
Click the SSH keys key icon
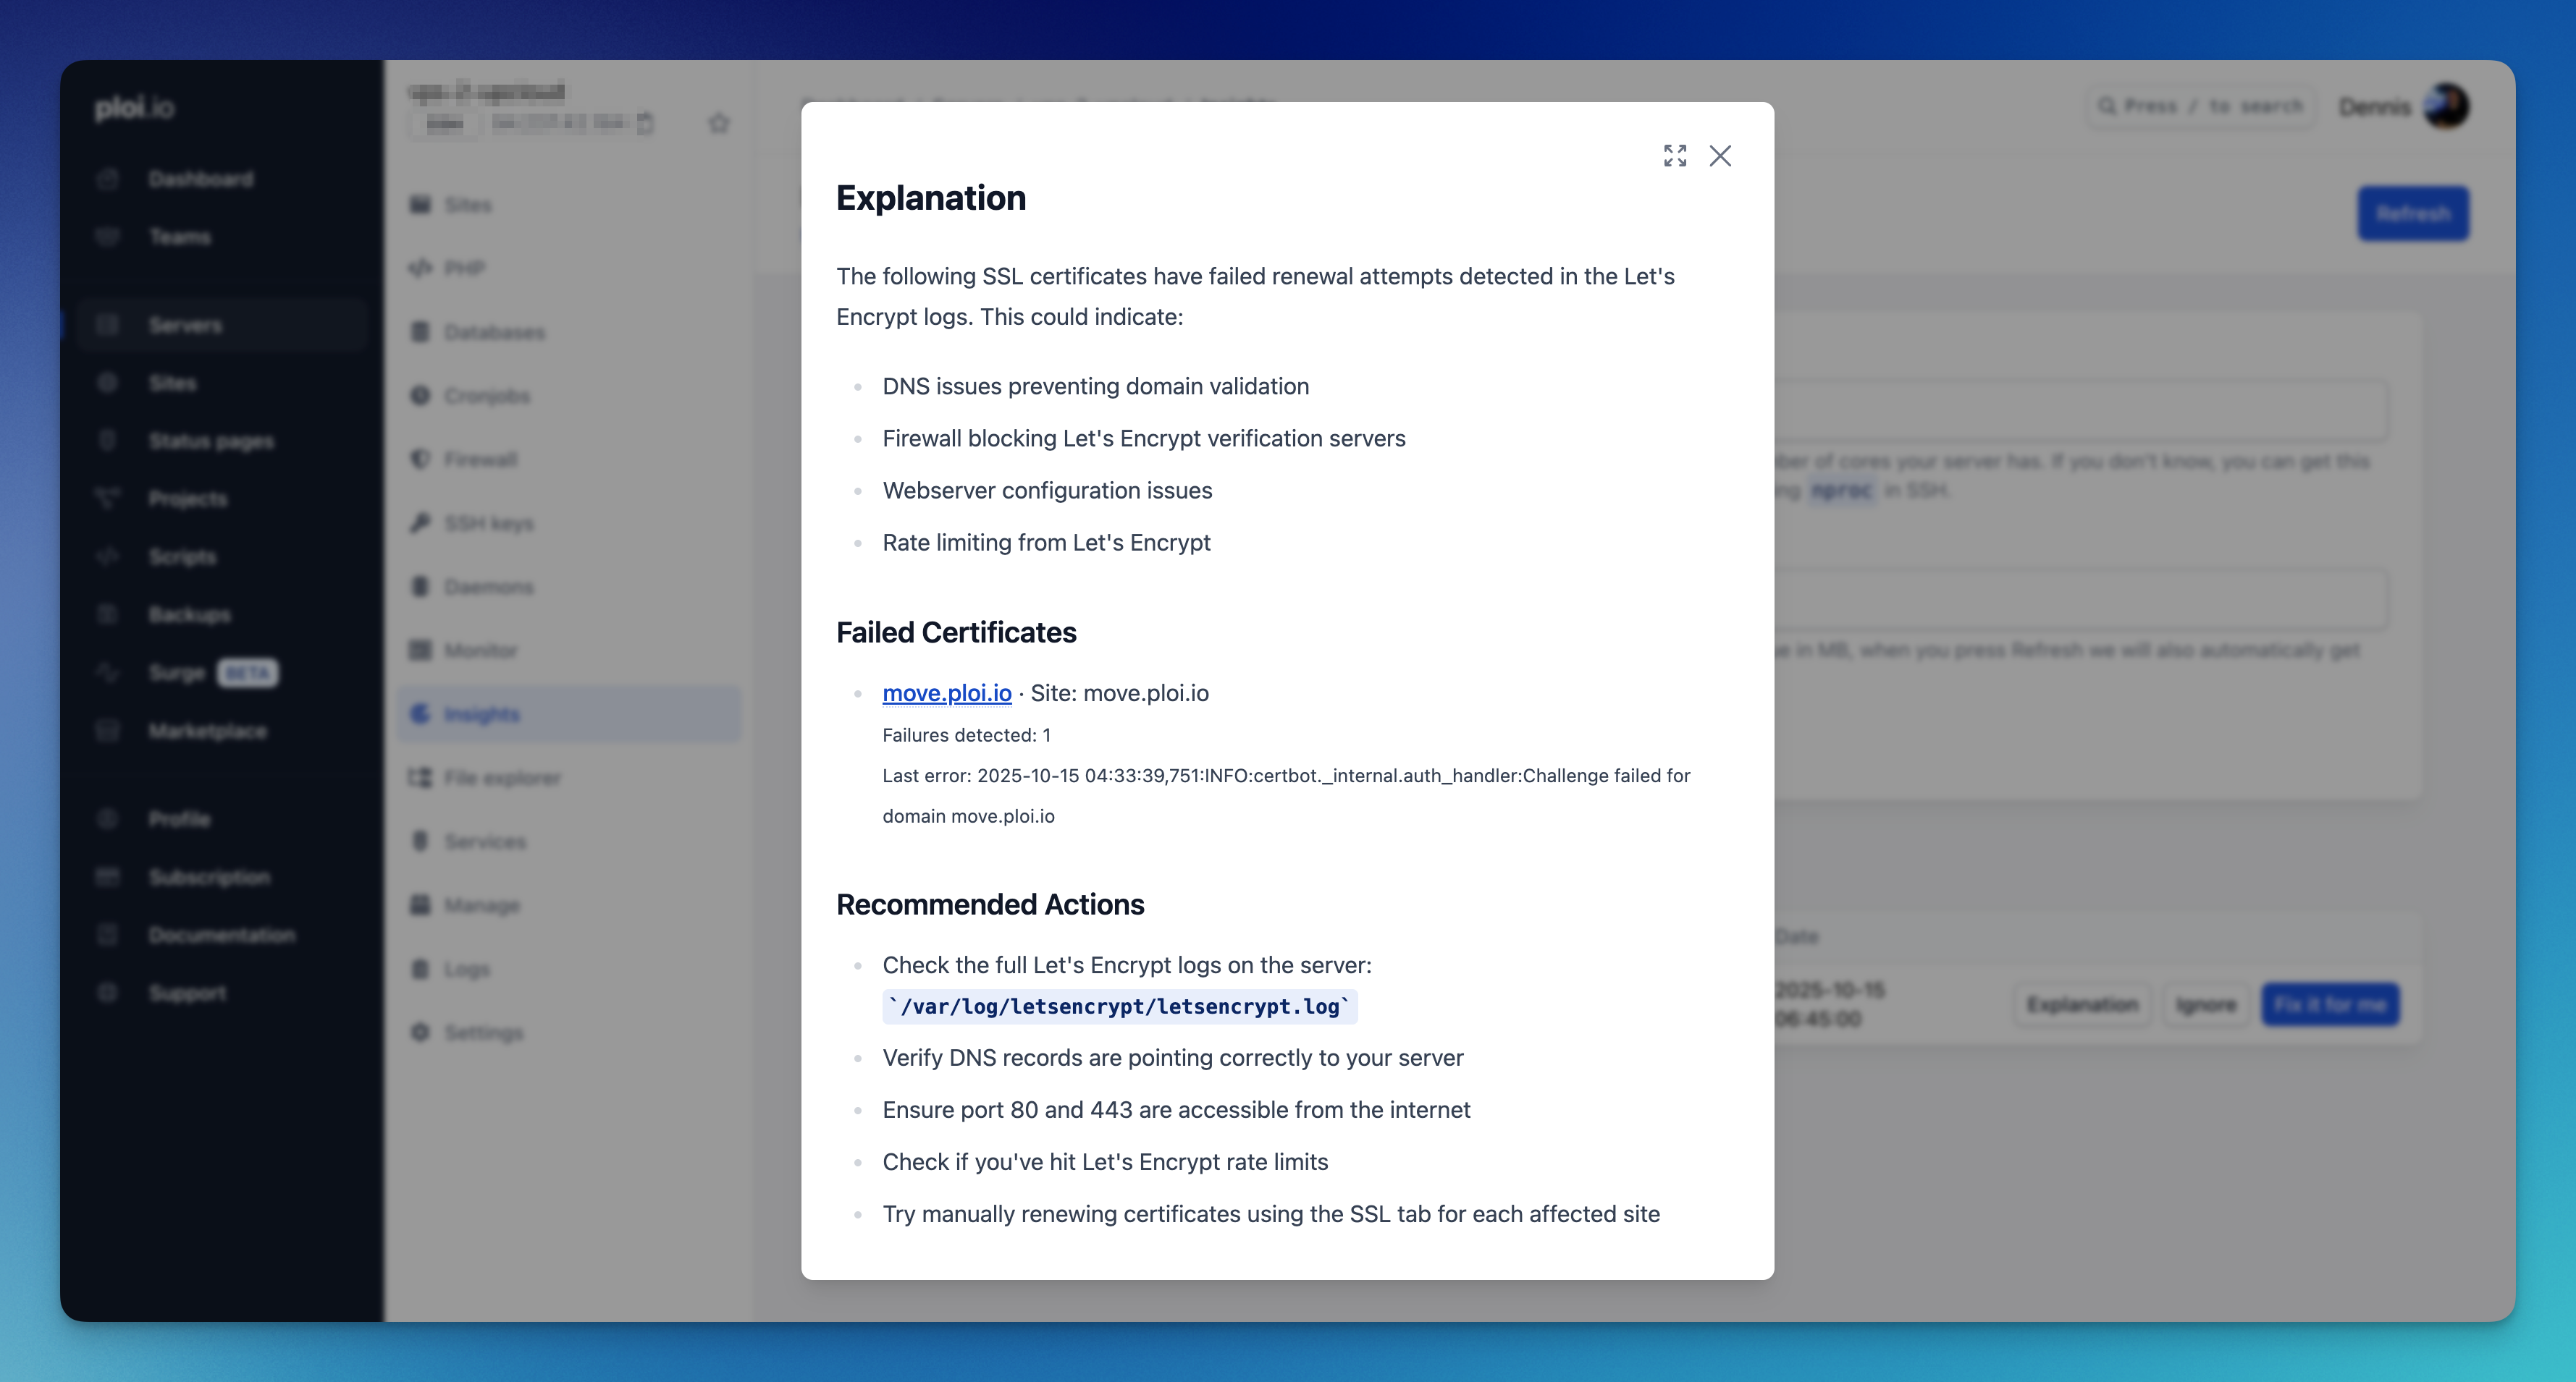(x=420, y=522)
